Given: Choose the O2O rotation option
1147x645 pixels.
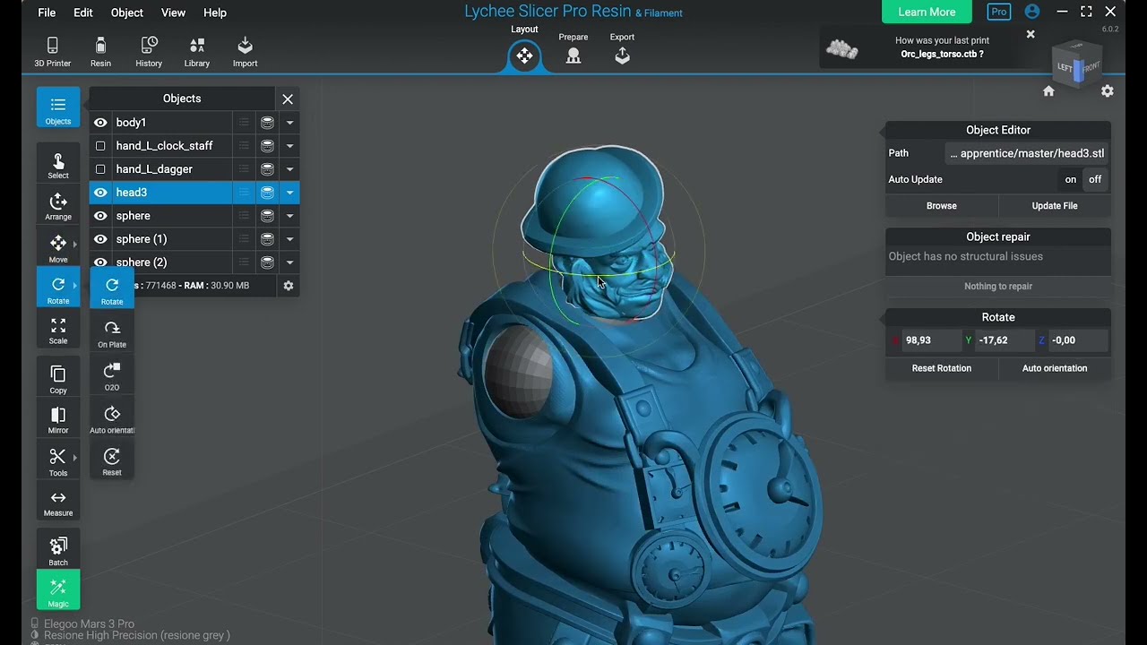Looking at the screenshot, I should tap(112, 376).
